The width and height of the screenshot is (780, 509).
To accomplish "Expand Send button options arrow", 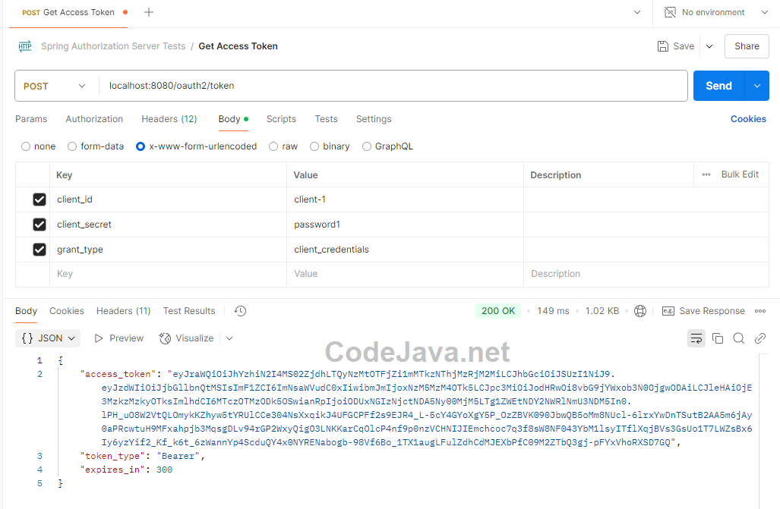I will [756, 86].
